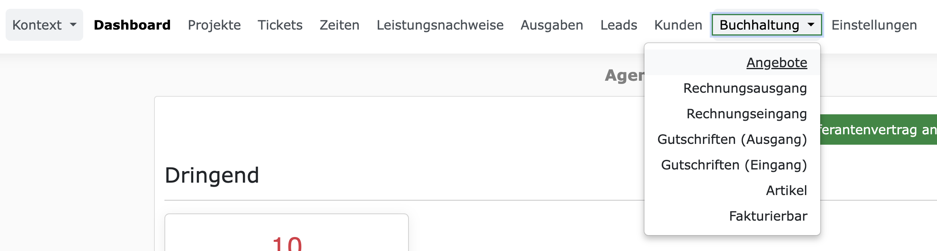Open Gutschriften (Ausgang)
This screenshot has height=251, width=937.
tap(732, 139)
